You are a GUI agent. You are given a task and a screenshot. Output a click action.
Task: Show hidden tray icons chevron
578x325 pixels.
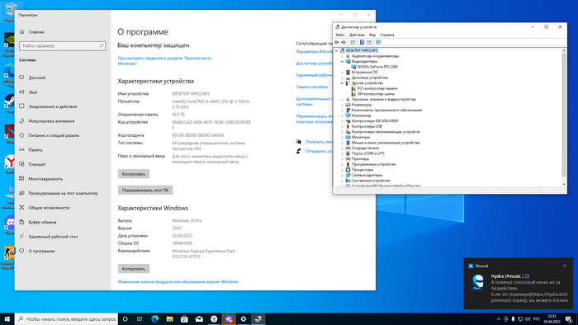pos(499,319)
